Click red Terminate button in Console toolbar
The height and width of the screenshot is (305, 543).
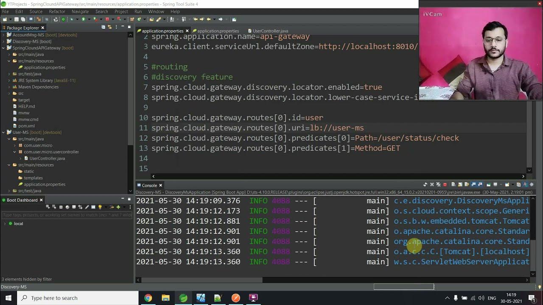tap(445, 185)
